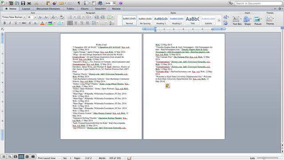Open the Review tab
Screen dimensions: 284x160
[116, 9]
